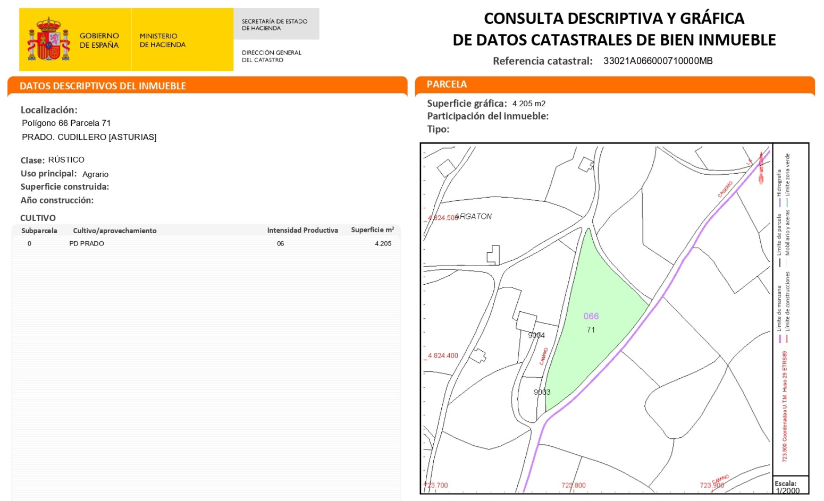The width and height of the screenshot is (824, 501).
Task: Click the 'Localización:' label
Action: click(49, 110)
